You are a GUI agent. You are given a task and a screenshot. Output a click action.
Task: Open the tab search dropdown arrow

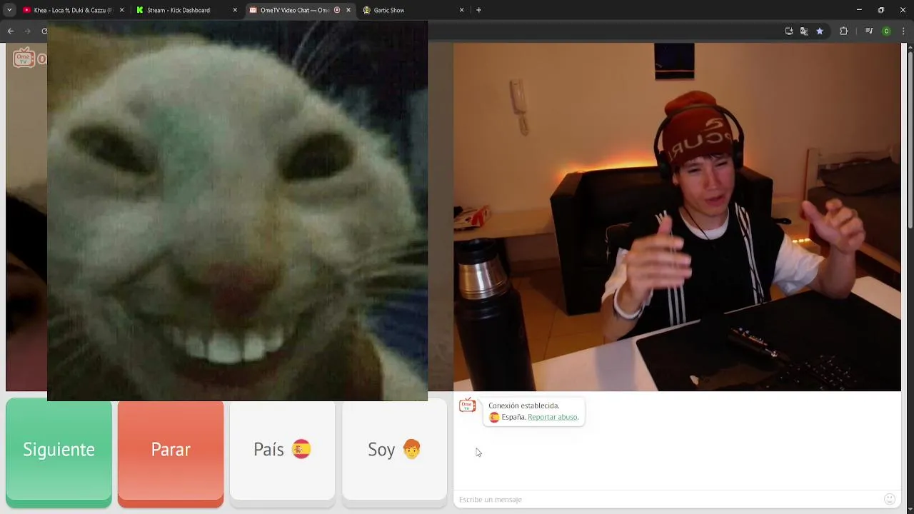pos(9,10)
